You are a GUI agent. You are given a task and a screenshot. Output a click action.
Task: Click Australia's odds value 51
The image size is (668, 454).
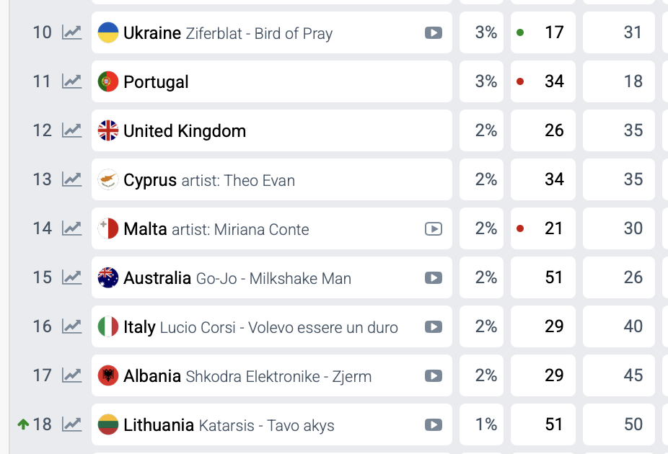click(553, 277)
